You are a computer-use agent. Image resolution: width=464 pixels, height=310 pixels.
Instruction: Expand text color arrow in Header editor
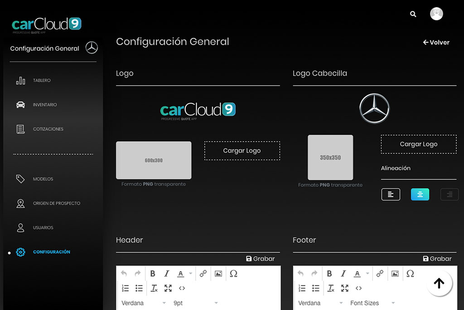(190, 274)
